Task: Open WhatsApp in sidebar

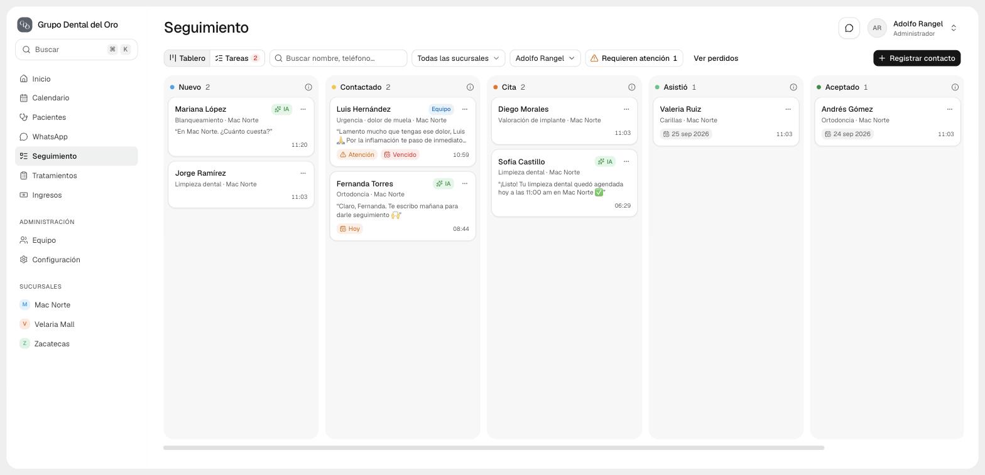Action: click(76, 137)
